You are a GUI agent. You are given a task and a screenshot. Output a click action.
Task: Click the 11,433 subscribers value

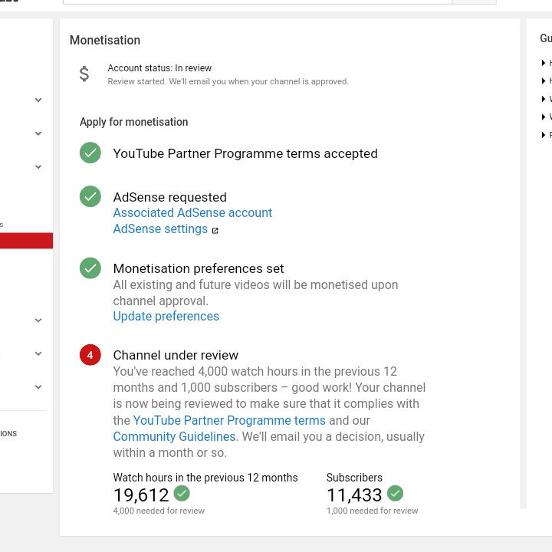tap(354, 495)
